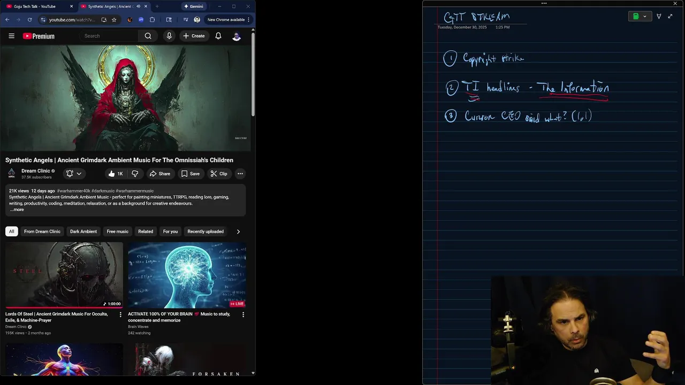The height and width of the screenshot is (385, 685).
Task: Click New Chrome available update button
Action: 226,20
